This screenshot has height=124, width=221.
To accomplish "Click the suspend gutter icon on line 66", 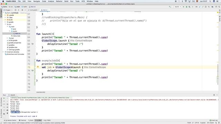I will (32, 44).
